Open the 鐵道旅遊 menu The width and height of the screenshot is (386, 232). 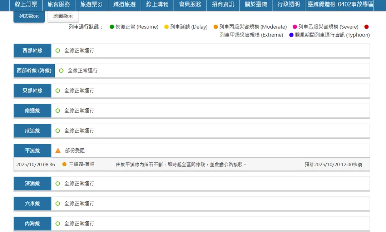pyautogui.click(x=125, y=4)
